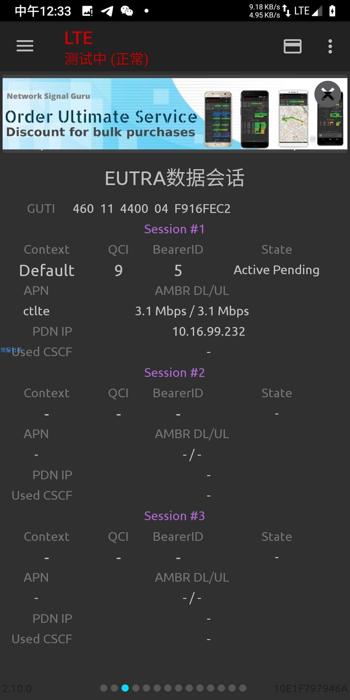This screenshot has height=700, width=350.
Task: Tap the PDN IP address 10.16.99.232
Action: tap(209, 332)
